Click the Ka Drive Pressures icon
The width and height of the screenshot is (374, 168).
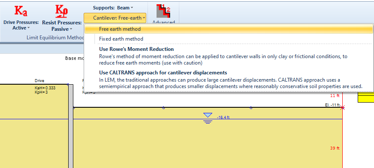click(21, 11)
